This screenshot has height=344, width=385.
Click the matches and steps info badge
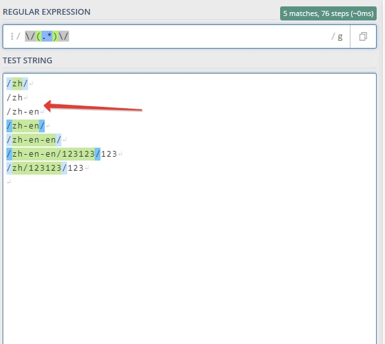click(328, 13)
